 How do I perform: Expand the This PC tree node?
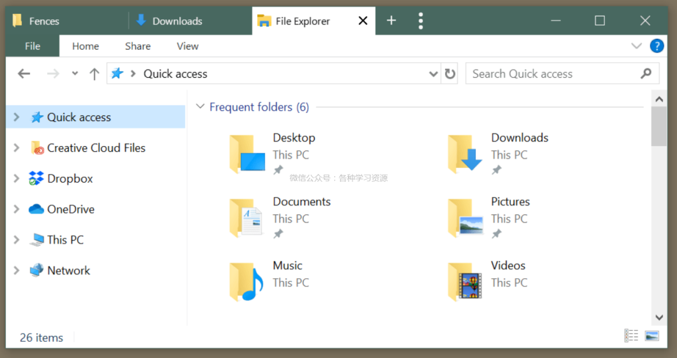pyautogui.click(x=16, y=240)
